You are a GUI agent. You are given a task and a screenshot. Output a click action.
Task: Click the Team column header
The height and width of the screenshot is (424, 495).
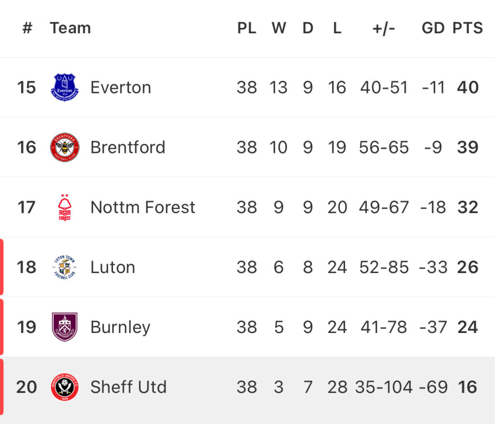(71, 28)
